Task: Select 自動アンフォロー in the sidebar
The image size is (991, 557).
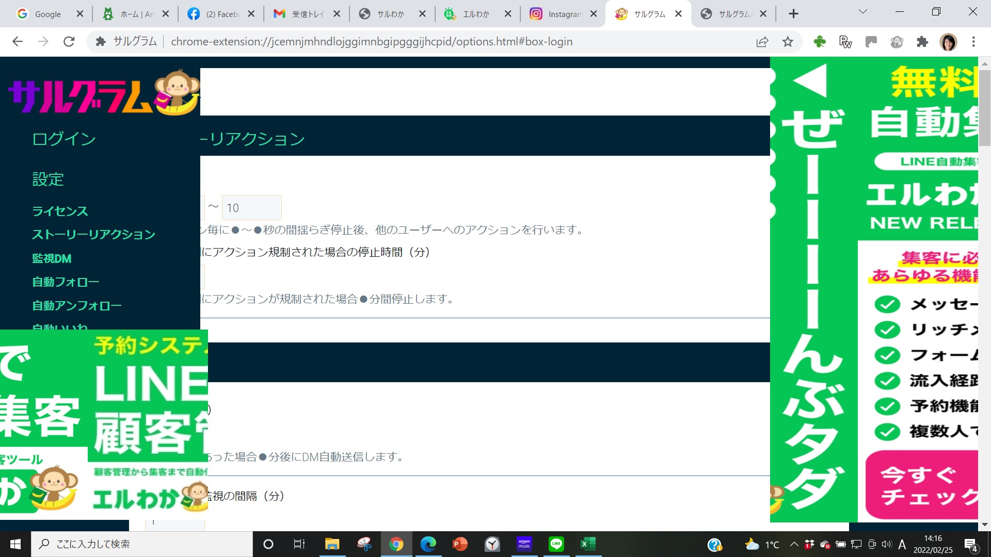Action: coord(77,306)
